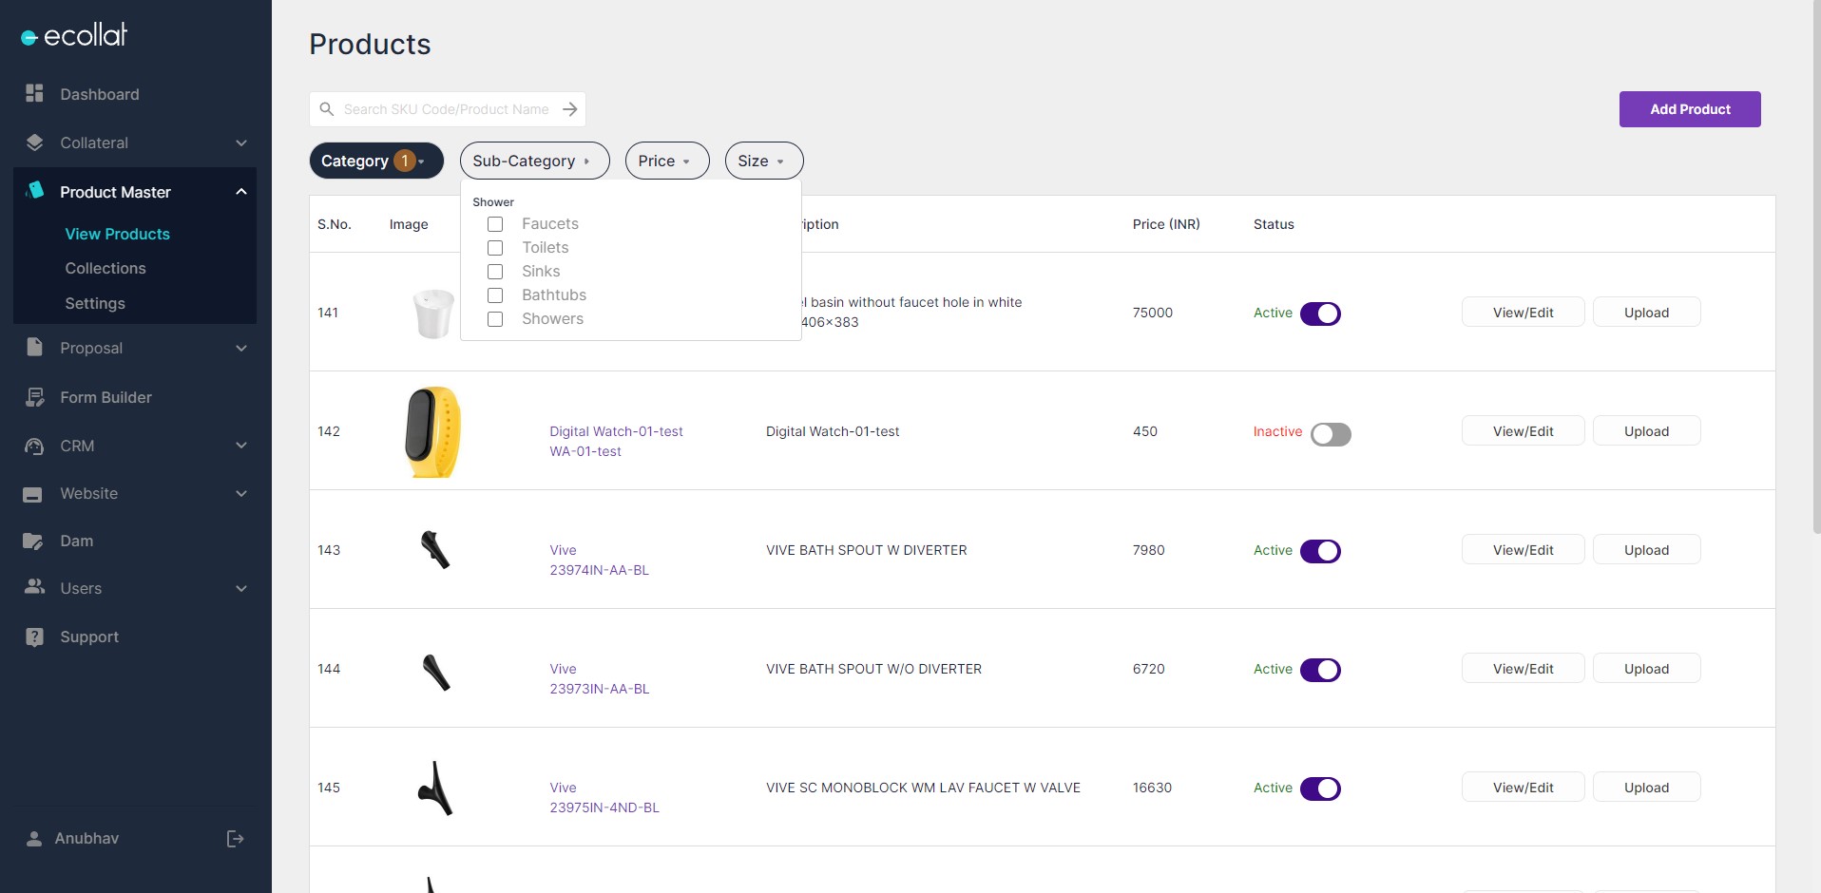Screen dimensions: 1821x893
Task: Click the Dam sidebar icon
Action: [x=34, y=541]
